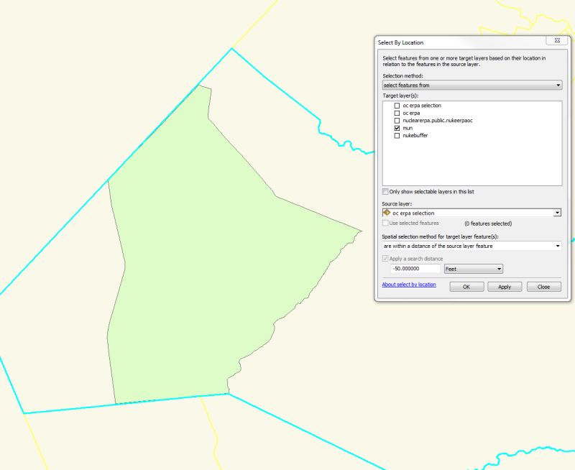Click the 'Select By Location' title bar
This screenshot has width=575, height=470.
coord(460,42)
